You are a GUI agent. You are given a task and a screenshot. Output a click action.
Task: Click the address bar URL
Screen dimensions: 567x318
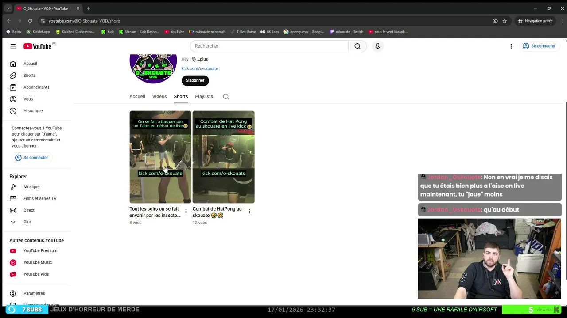tap(85, 21)
